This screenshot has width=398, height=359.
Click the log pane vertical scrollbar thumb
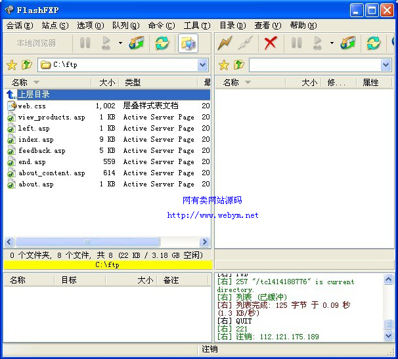pyautogui.click(x=388, y=324)
